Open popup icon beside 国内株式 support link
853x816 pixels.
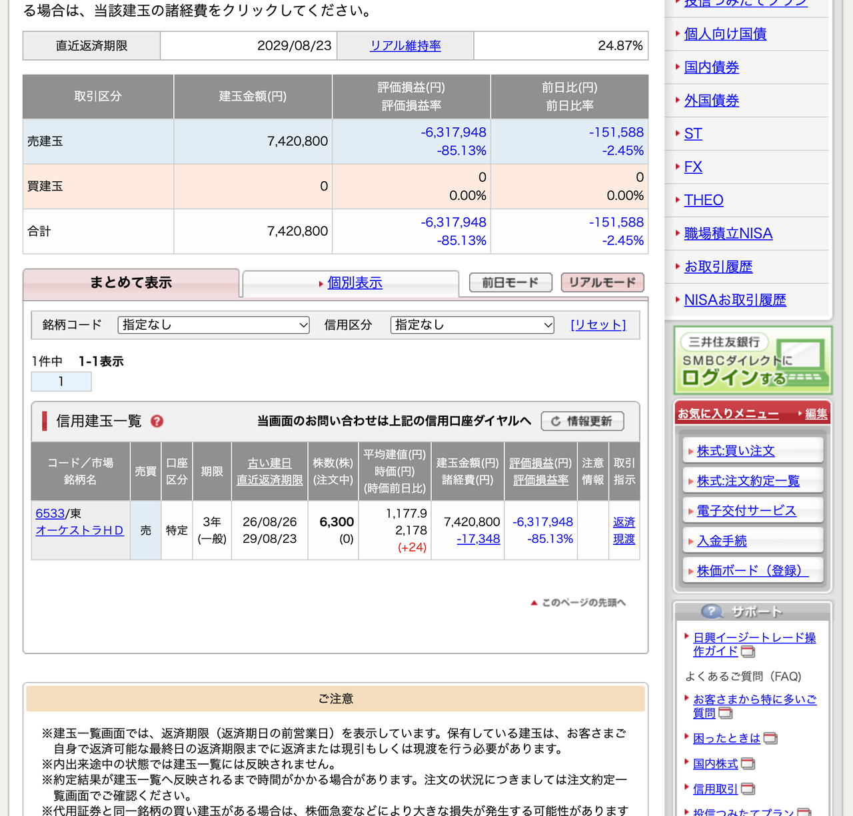(748, 763)
